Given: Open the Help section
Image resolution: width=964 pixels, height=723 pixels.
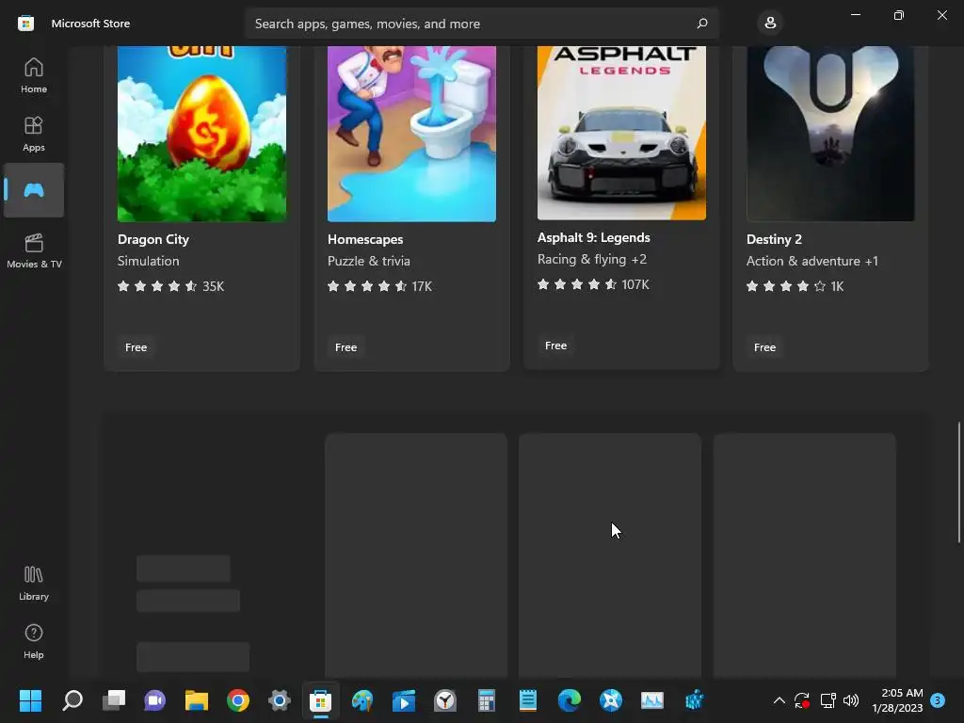Looking at the screenshot, I should tap(34, 641).
